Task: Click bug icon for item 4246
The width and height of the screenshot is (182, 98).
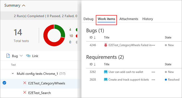Action: point(106,45)
